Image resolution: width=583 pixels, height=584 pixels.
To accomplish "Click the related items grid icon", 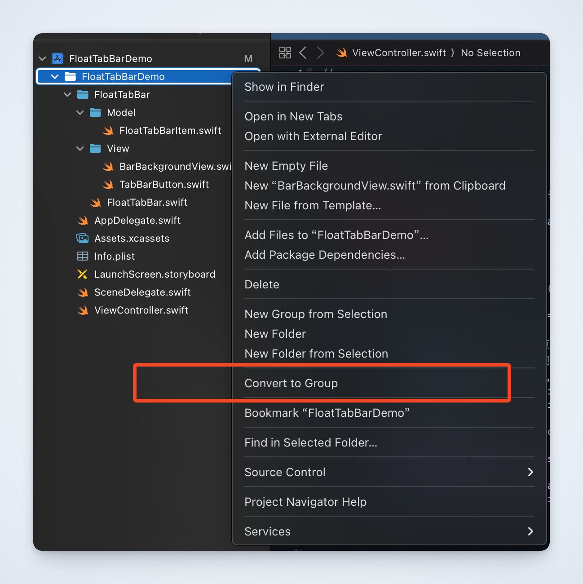I will (x=285, y=53).
